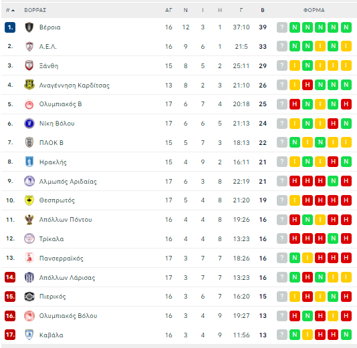Click the Α.Ε.Λ. club logo
The height and width of the screenshot is (348, 357).
point(29,46)
